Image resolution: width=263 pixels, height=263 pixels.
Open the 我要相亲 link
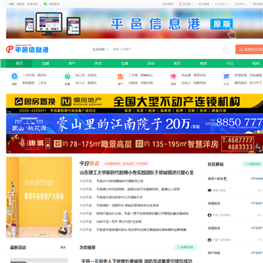(199, 83)
